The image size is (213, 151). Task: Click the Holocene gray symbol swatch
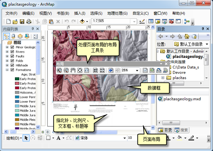click(17, 92)
